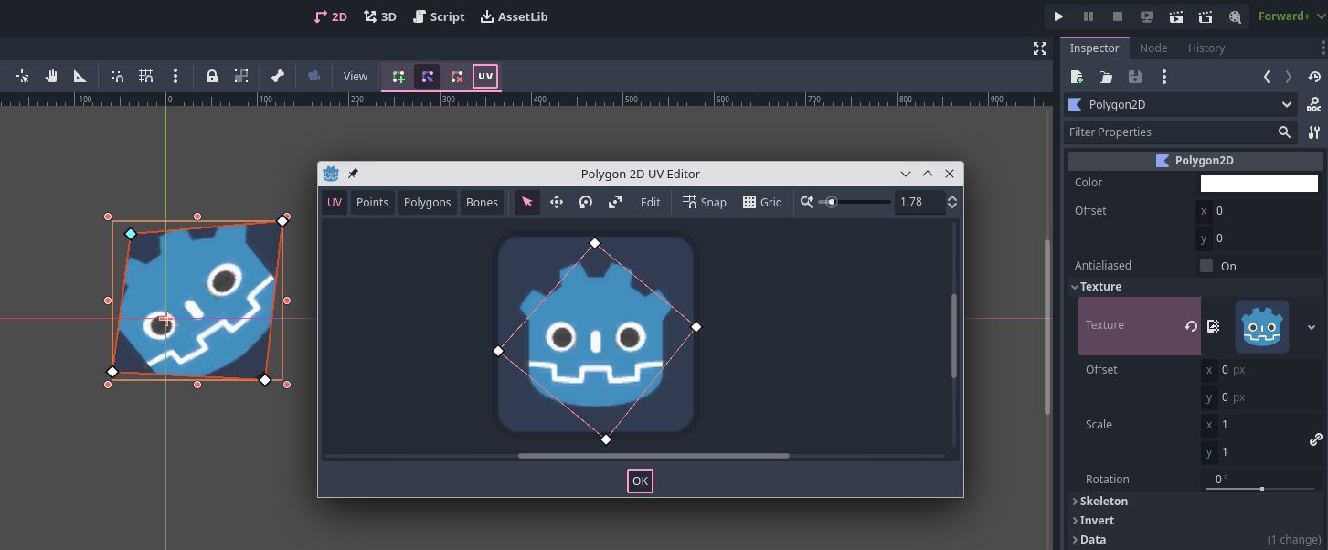Image resolution: width=1328 pixels, height=550 pixels.
Task: Open the Forward+ renderer dropdown
Action: pos(1290,16)
